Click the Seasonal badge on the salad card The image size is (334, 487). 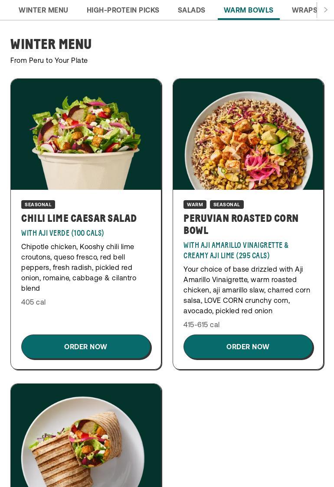coord(38,205)
